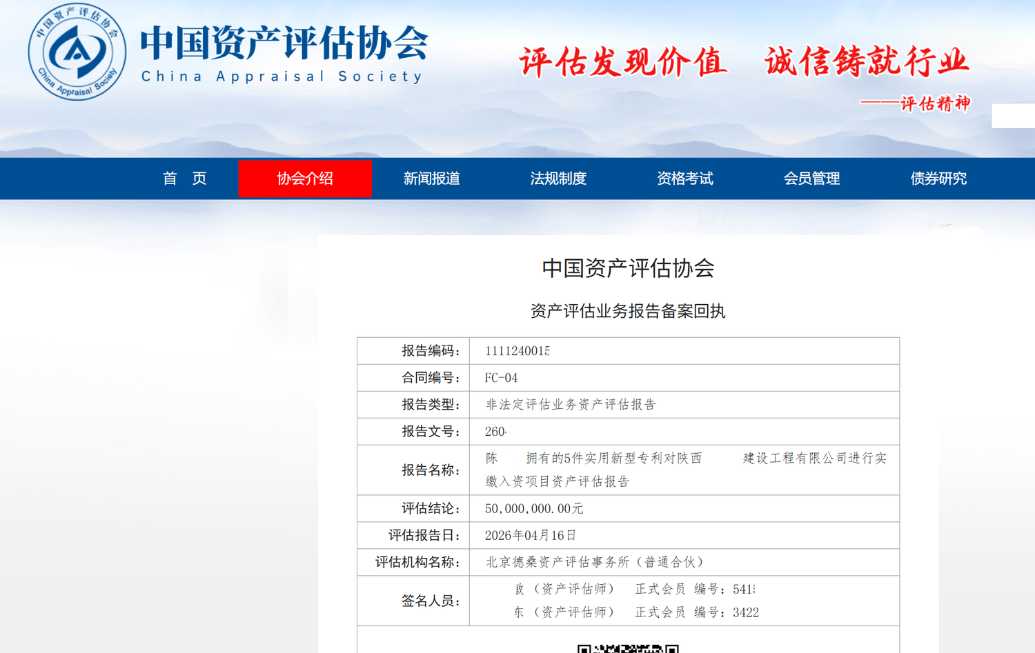Select the report code value 1111240015
1035x653 pixels.
click(x=517, y=351)
